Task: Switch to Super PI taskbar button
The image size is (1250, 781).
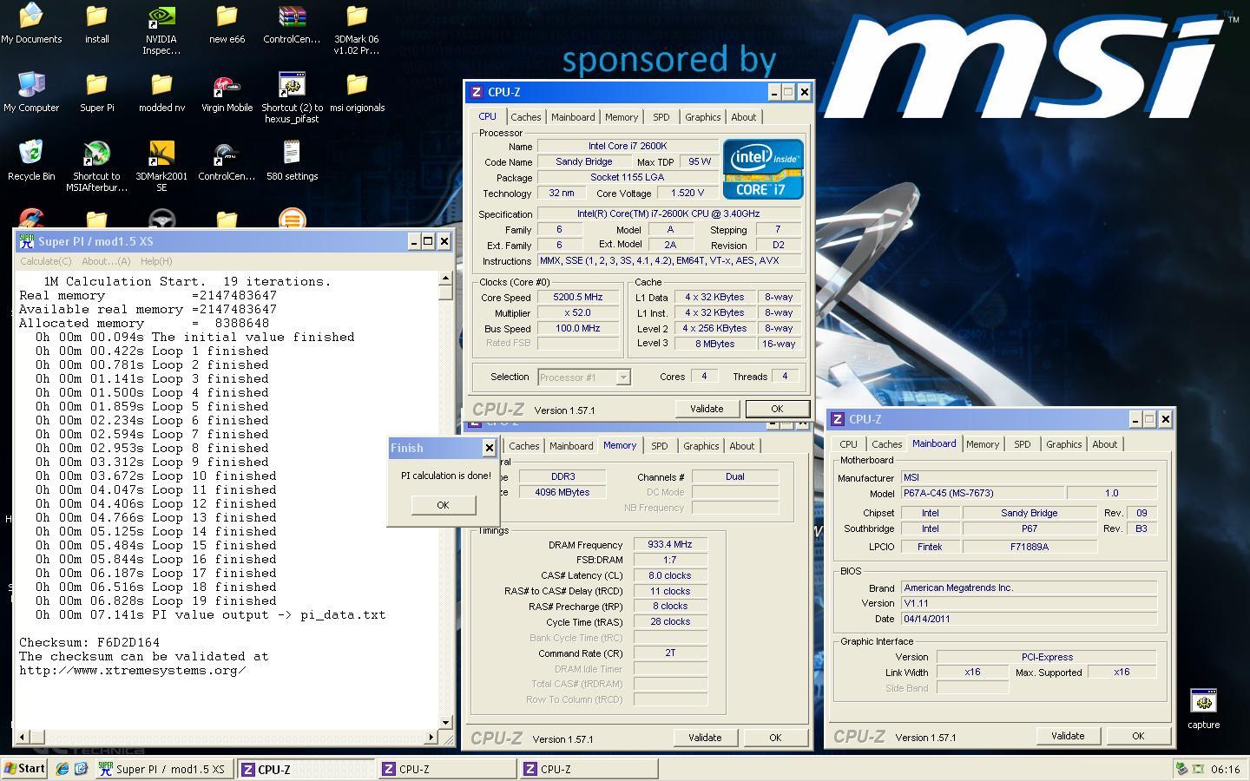Action: pyautogui.click(x=162, y=769)
